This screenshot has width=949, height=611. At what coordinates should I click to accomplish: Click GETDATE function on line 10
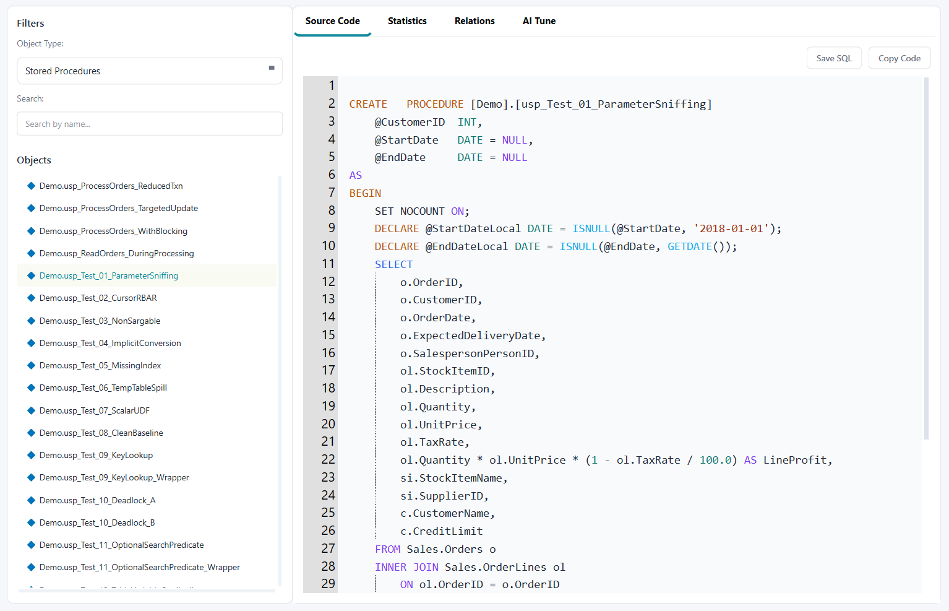pyautogui.click(x=690, y=246)
